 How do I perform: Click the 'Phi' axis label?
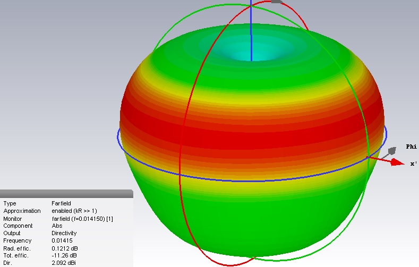click(x=411, y=147)
